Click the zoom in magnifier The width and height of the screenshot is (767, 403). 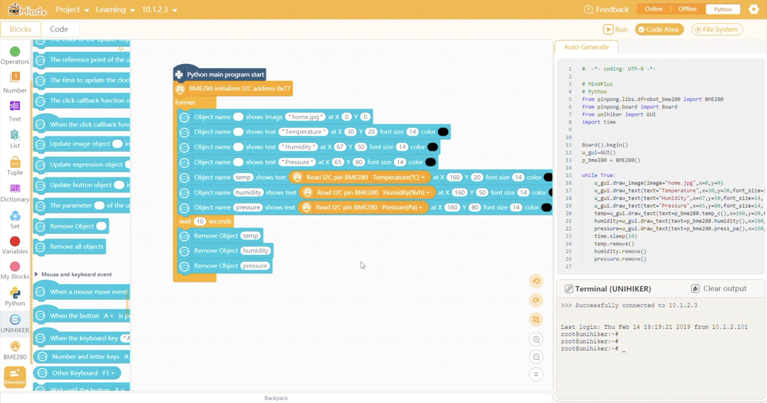tap(536, 339)
